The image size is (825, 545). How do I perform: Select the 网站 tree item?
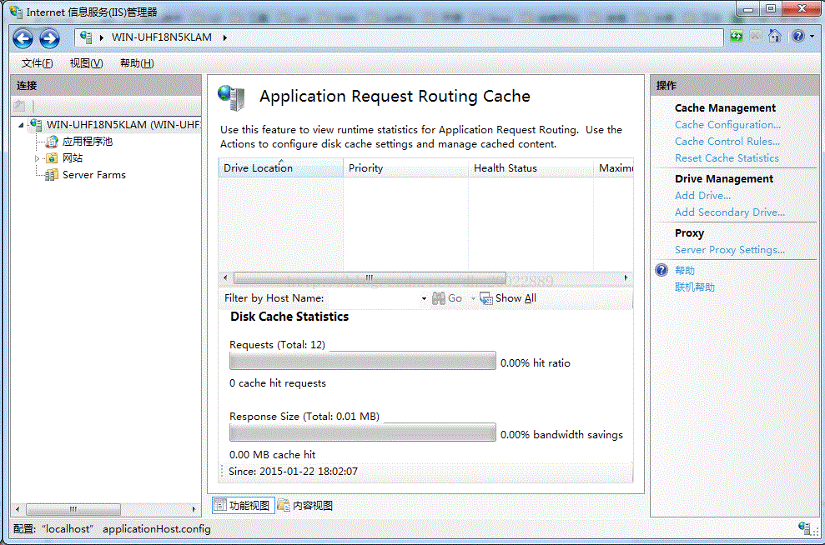tap(73, 158)
